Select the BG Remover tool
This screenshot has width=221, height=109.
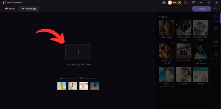point(184,76)
